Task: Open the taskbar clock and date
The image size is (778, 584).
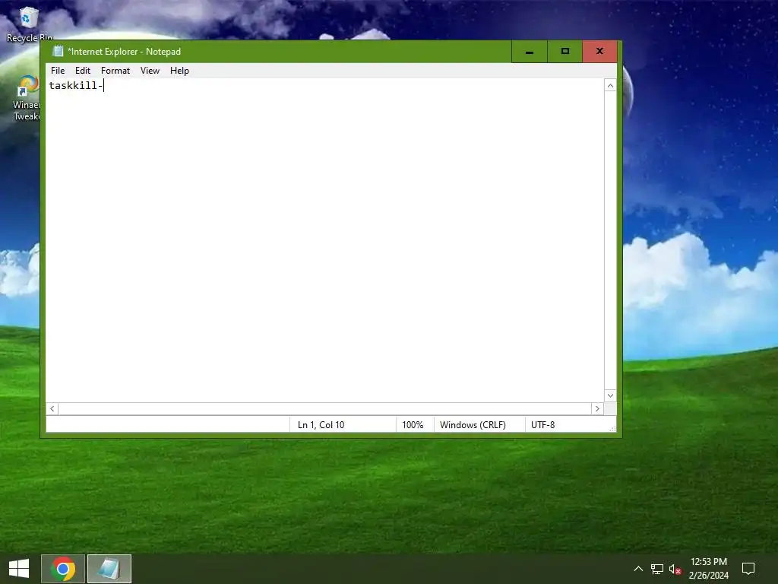Action: point(709,569)
